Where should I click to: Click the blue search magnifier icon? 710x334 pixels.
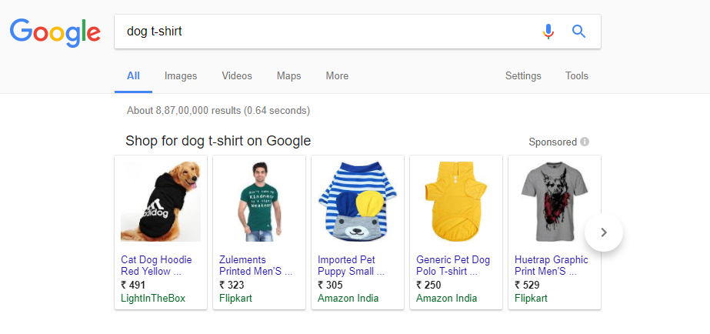(x=579, y=32)
